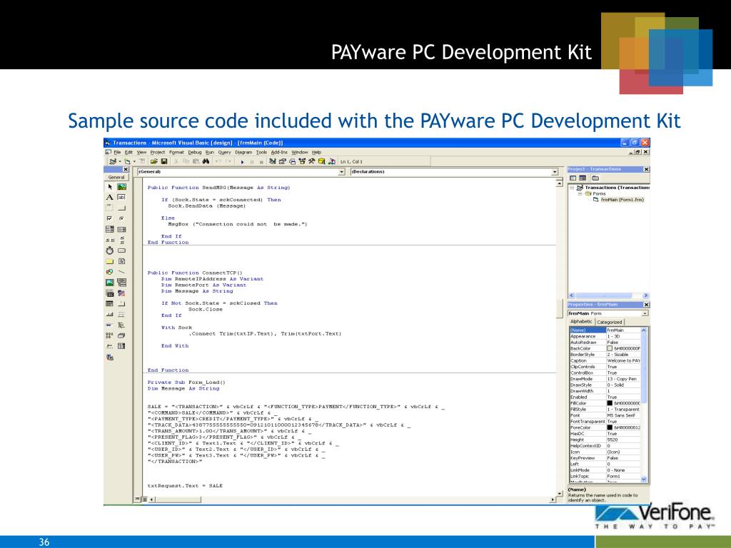This screenshot has width=731, height=548.
Task: Open the (General) object dropdown
Action: coord(341,172)
